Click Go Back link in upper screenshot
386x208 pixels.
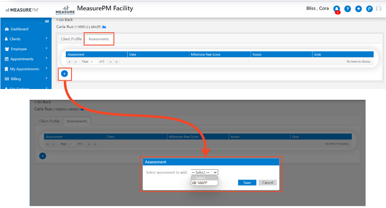(x=65, y=20)
